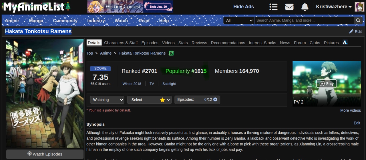Click the Top breadcrumb link
The width and height of the screenshot is (366, 160).
90,53
